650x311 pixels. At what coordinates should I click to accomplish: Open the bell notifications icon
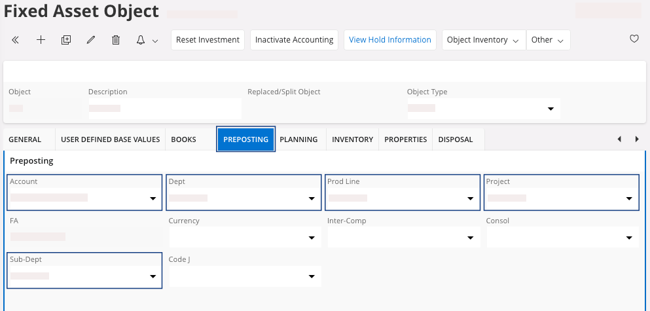pyautogui.click(x=147, y=40)
